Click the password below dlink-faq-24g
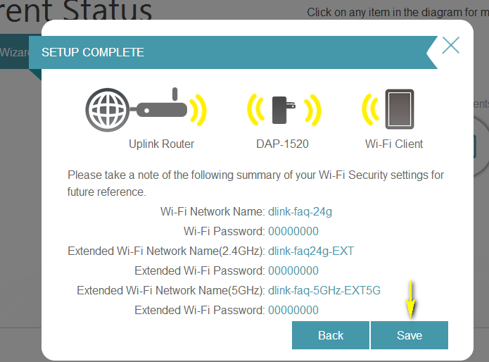The height and width of the screenshot is (362, 489). pyautogui.click(x=293, y=231)
